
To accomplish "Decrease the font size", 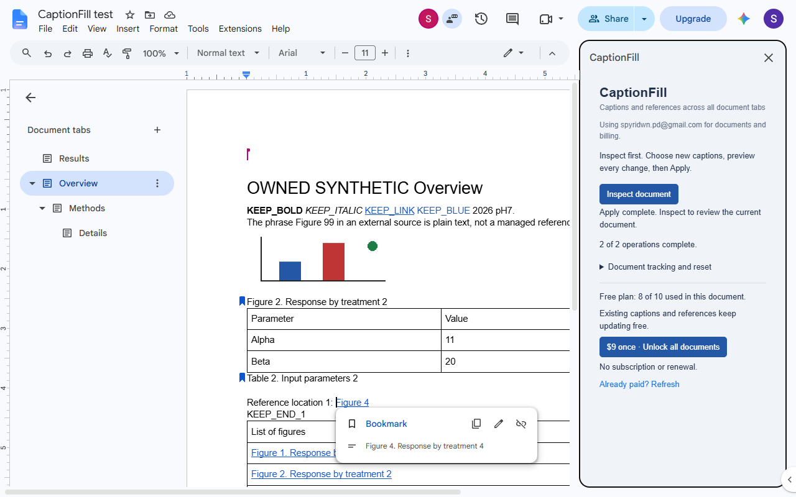I will [345, 53].
